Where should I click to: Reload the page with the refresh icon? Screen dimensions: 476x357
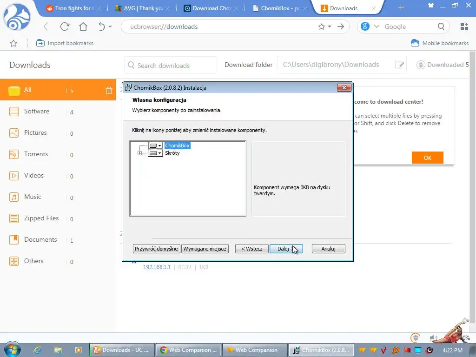tap(65, 26)
